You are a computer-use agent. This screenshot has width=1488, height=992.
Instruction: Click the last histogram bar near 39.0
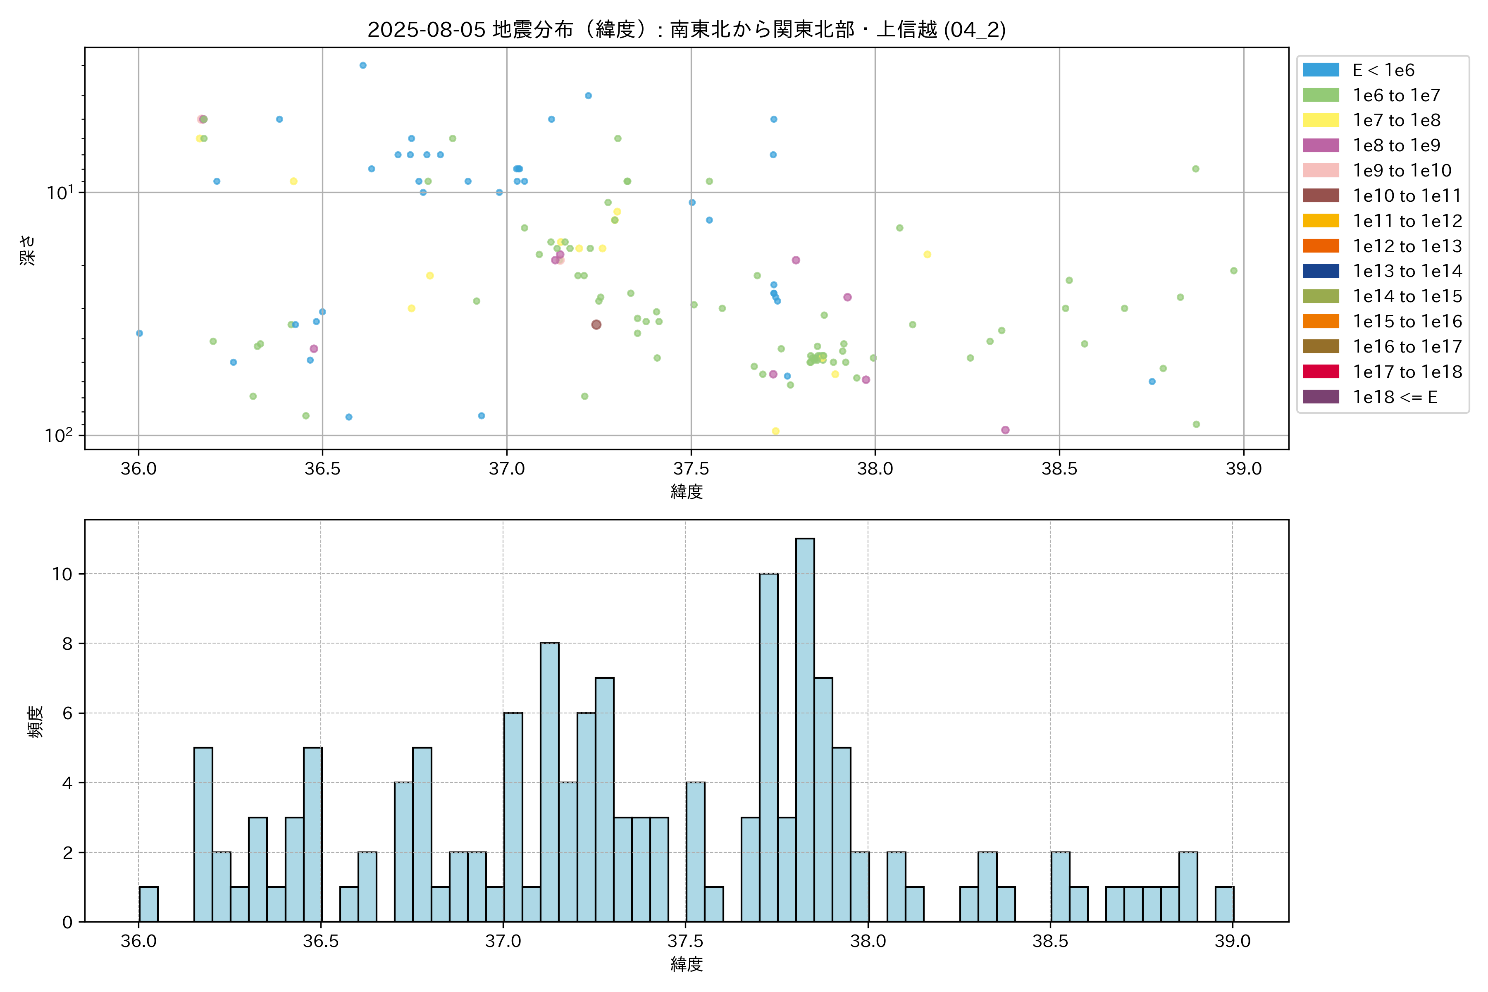[x=1224, y=904]
